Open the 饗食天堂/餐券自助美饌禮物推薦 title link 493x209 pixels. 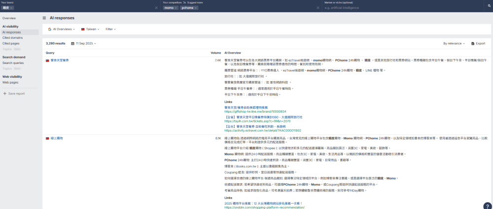[246, 108]
